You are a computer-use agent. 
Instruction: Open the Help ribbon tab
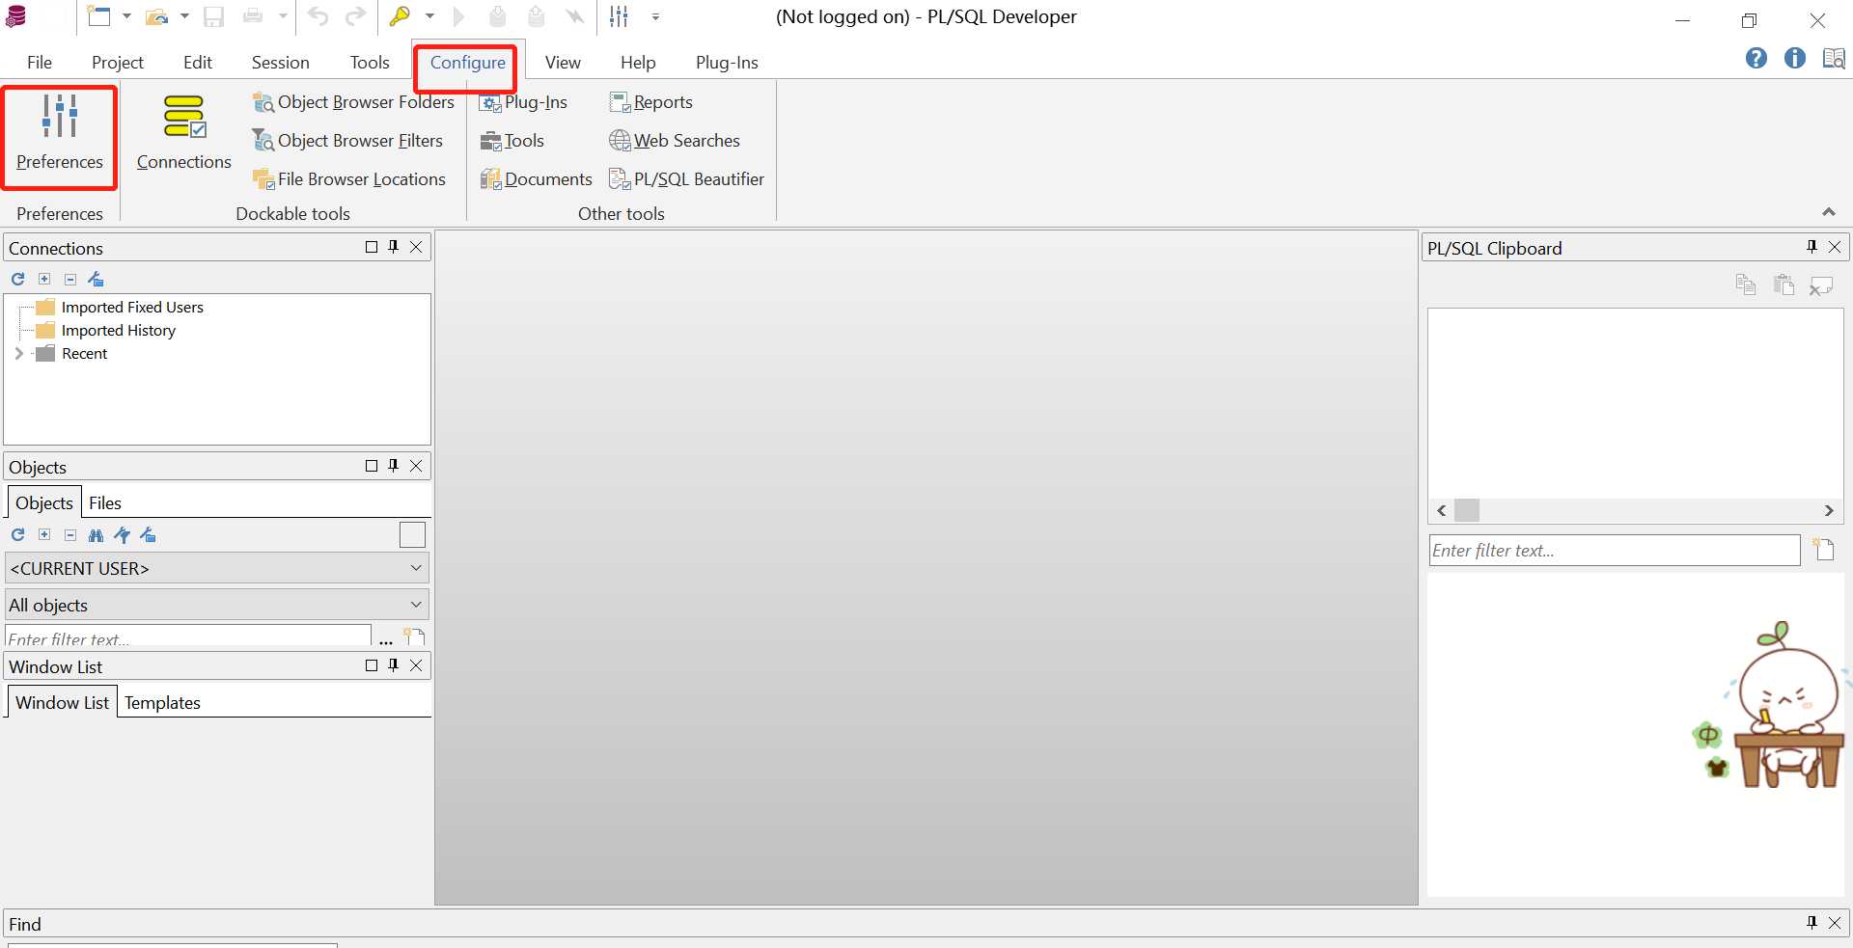(x=638, y=63)
